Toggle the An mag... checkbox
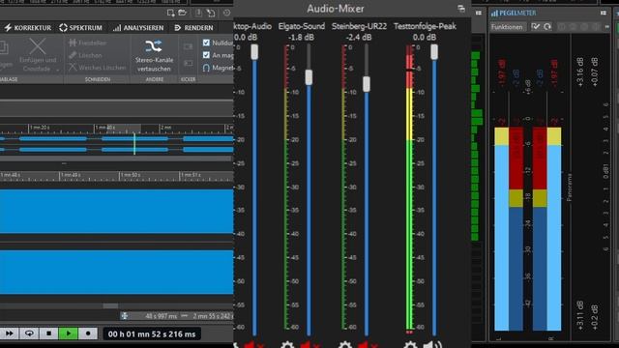Screen dimensions: 619x348 206,55
